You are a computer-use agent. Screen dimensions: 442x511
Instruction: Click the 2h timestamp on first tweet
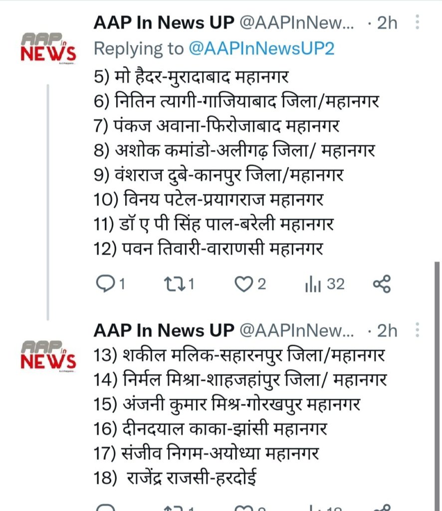(x=386, y=22)
